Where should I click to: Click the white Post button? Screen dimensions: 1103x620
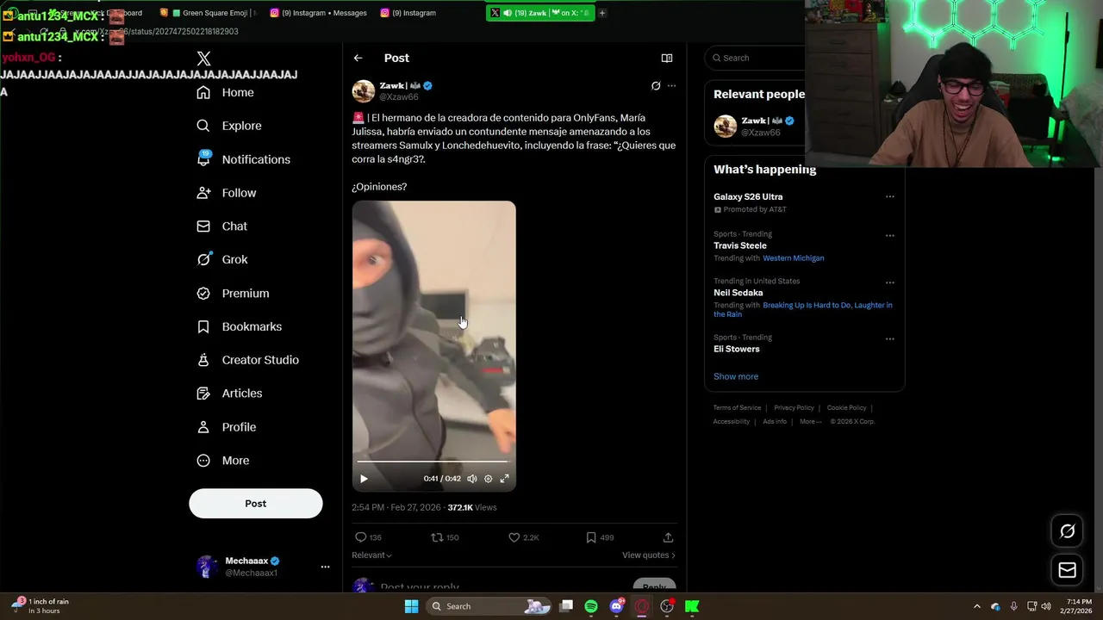pyautogui.click(x=256, y=504)
